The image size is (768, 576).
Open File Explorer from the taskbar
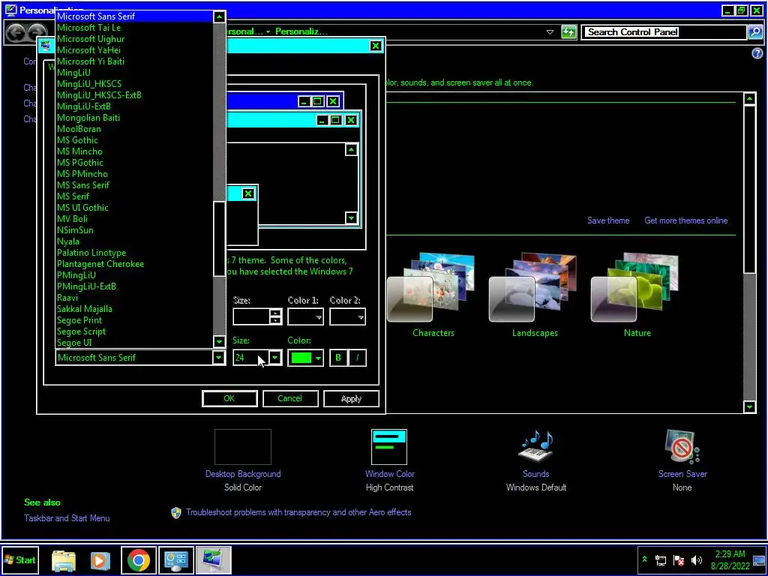click(x=64, y=560)
